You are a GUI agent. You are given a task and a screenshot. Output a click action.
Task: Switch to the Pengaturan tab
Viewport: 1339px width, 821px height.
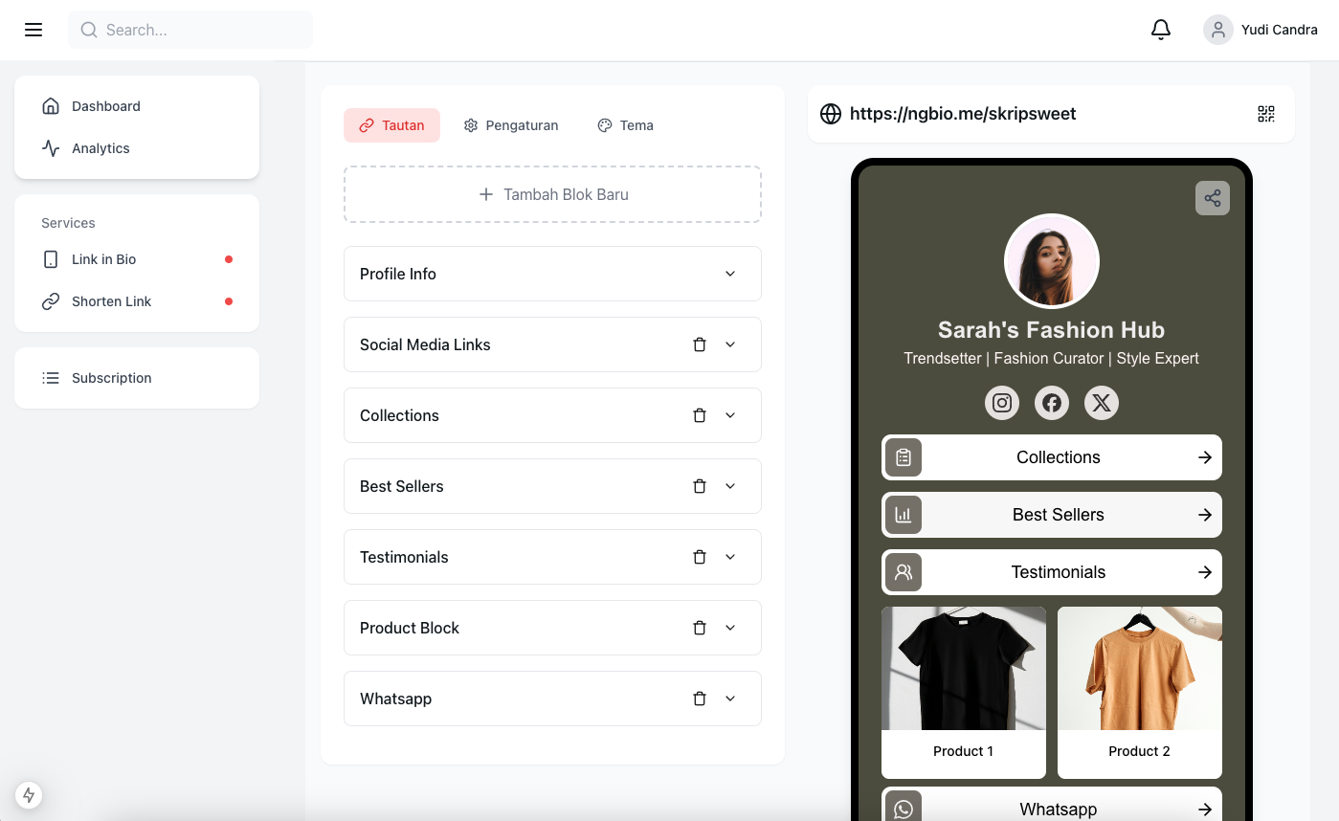(x=511, y=125)
